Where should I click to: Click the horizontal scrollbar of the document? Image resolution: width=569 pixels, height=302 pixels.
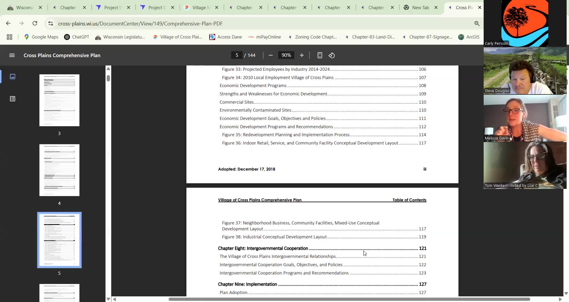click(x=349, y=299)
